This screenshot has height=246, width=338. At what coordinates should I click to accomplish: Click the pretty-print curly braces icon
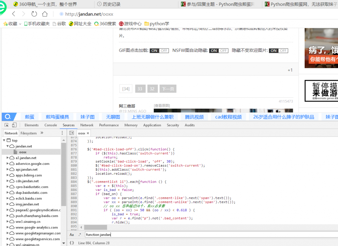[x=72, y=243]
